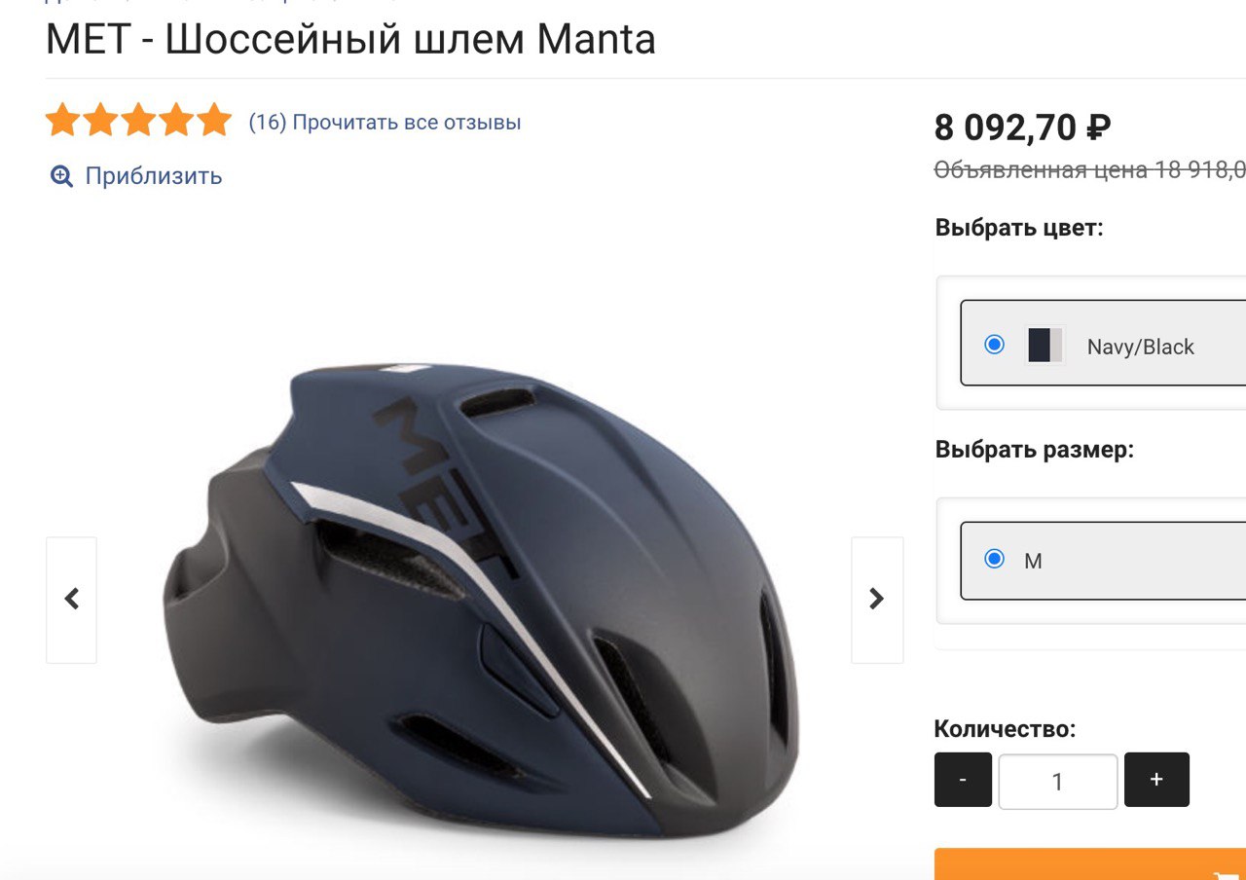Open the Прочитать все отзывы reviews link
The image size is (1246, 880).
[407, 123]
